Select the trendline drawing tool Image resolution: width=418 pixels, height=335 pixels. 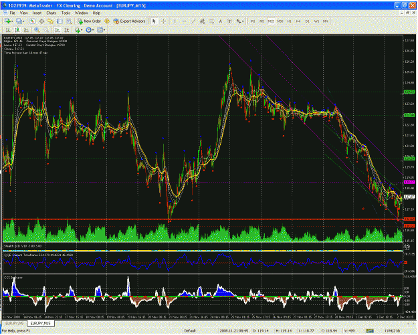click(193, 21)
